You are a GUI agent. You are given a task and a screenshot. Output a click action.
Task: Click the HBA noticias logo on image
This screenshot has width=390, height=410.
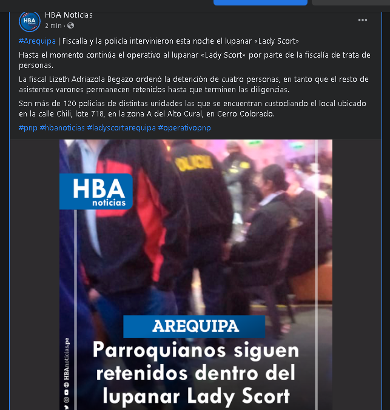(96, 192)
